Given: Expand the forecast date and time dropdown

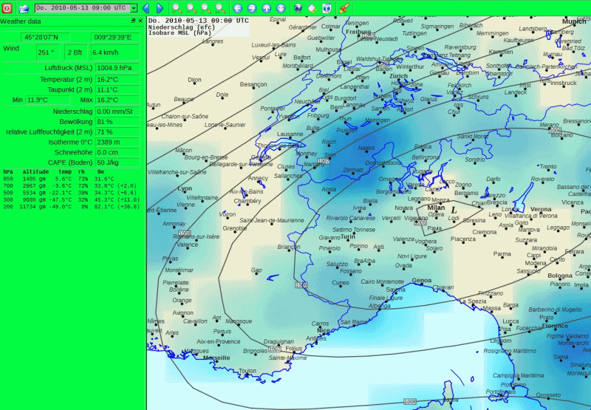Looking at the screenshot, I should pyautogui.click(x=133, y=8).
